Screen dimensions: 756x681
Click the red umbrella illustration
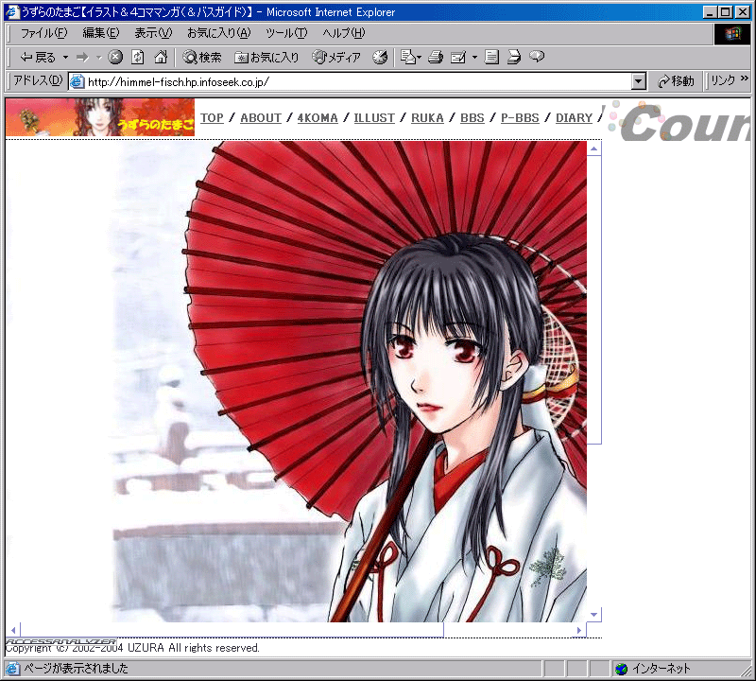click(x=350, y=382)
